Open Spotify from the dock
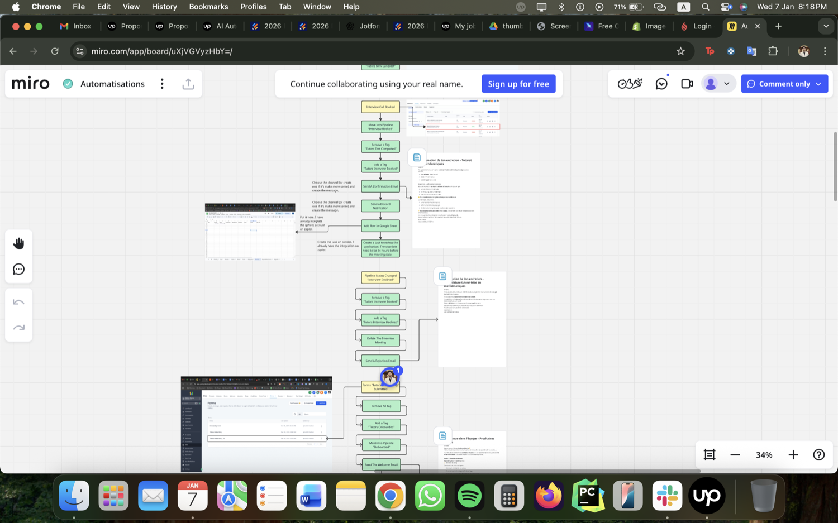838x523 pixels. pos(469,496)
